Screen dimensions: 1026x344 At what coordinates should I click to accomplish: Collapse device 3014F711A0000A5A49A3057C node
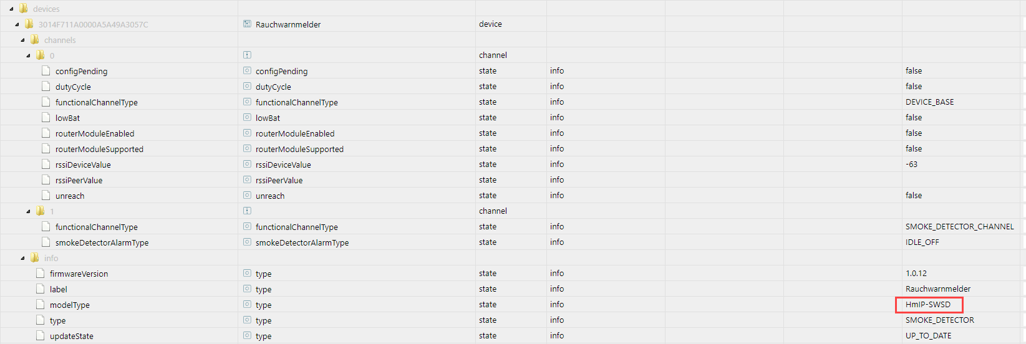[x=17, y=24]
